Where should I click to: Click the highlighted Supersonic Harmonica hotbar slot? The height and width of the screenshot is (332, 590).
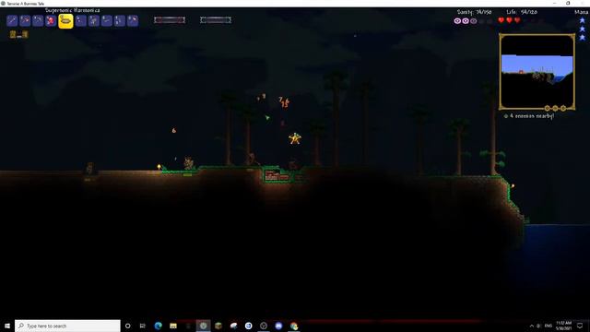click(65, 21)
